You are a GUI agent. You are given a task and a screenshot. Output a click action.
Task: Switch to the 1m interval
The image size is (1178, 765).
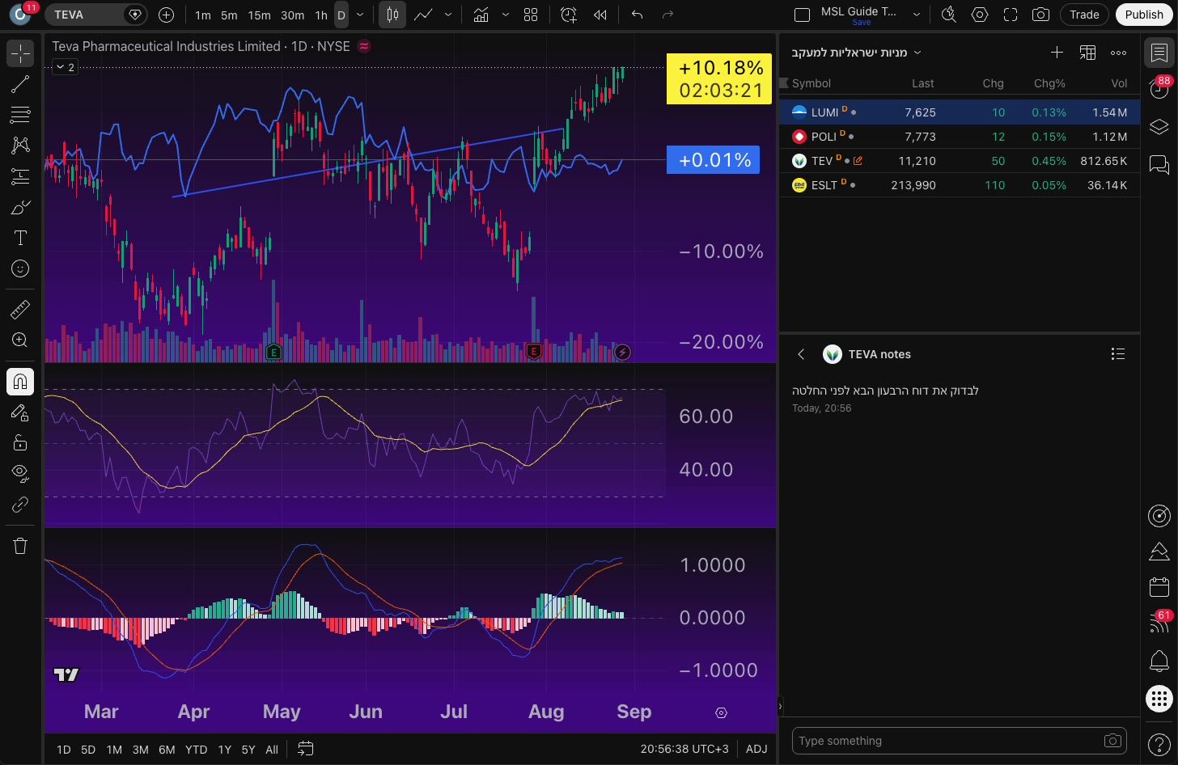[x=203, y=15]
